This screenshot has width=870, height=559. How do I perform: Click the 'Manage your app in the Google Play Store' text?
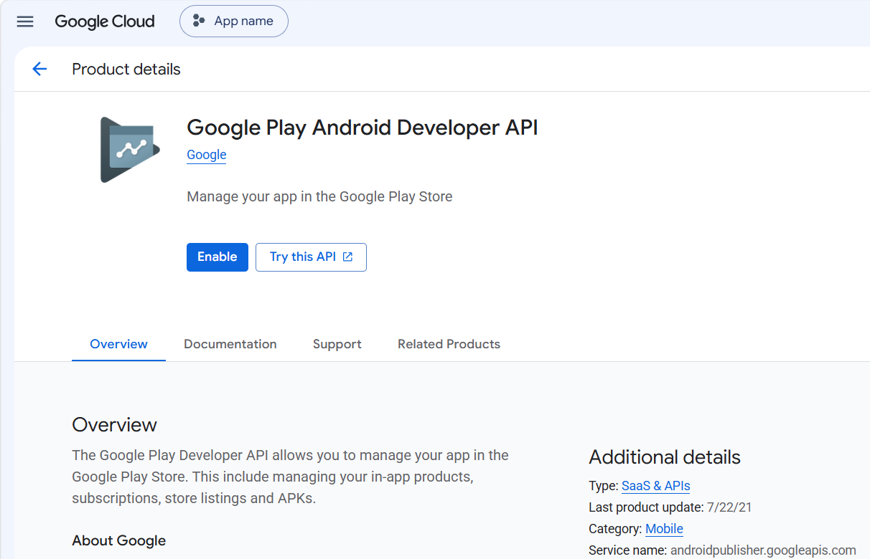pyautogui.click(x=319, y=196)
